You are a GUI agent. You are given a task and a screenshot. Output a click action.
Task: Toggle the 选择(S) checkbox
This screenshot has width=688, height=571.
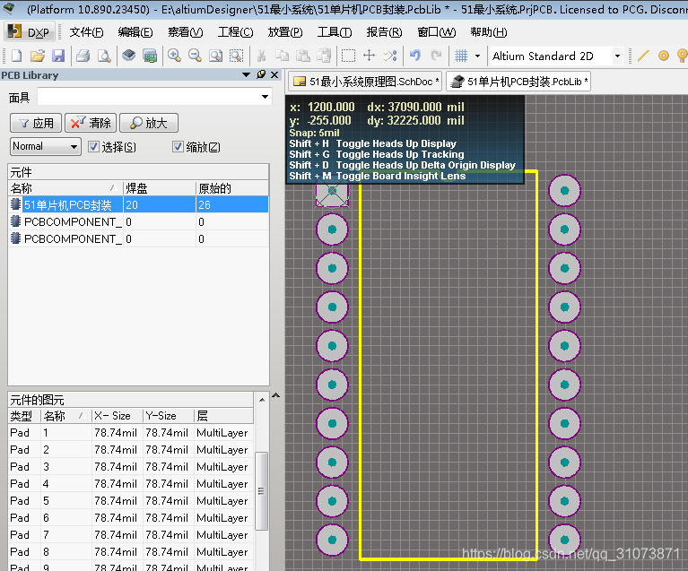[93, 146]
